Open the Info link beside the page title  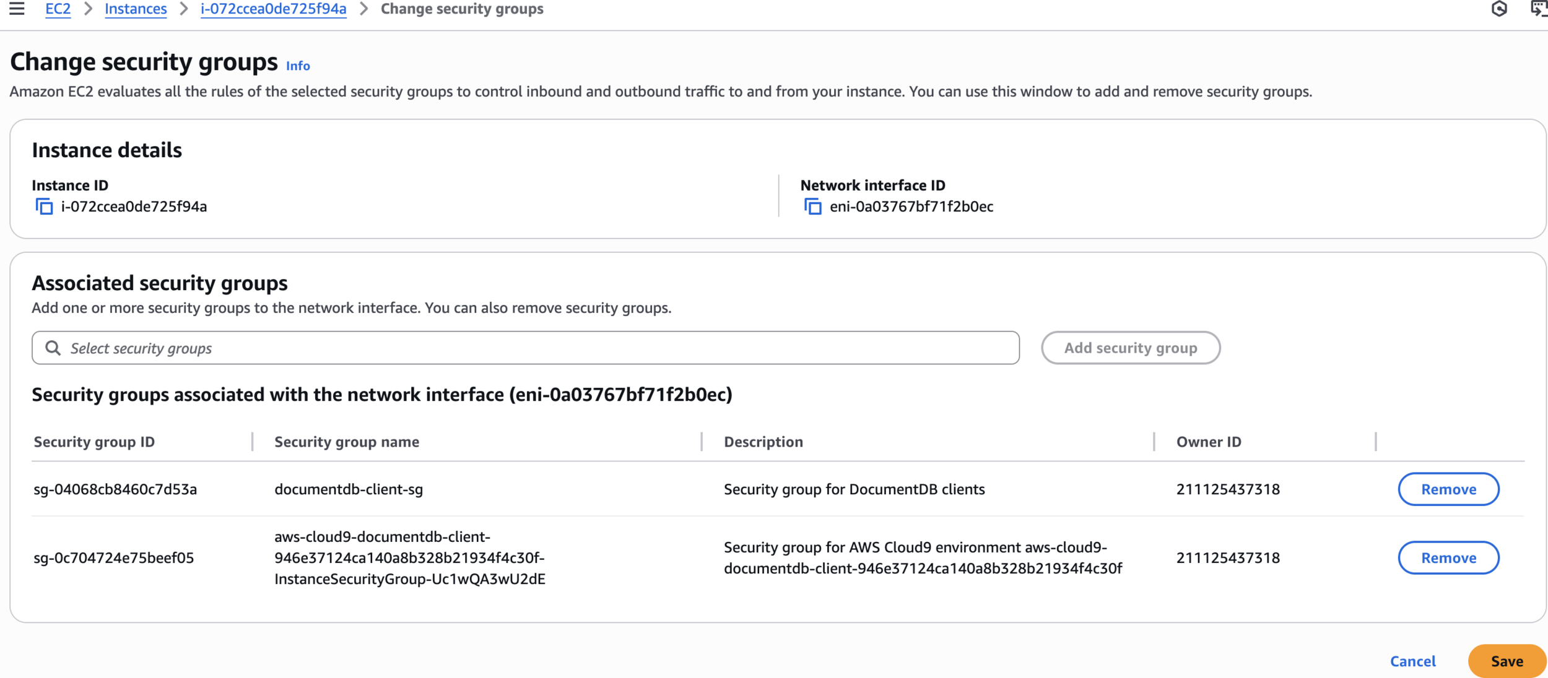(x=298, y=66)
